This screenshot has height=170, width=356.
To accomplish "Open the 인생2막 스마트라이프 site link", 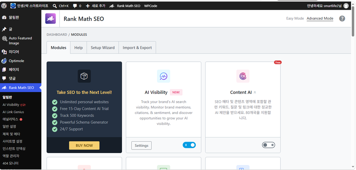I will click(x=29, y=6).
